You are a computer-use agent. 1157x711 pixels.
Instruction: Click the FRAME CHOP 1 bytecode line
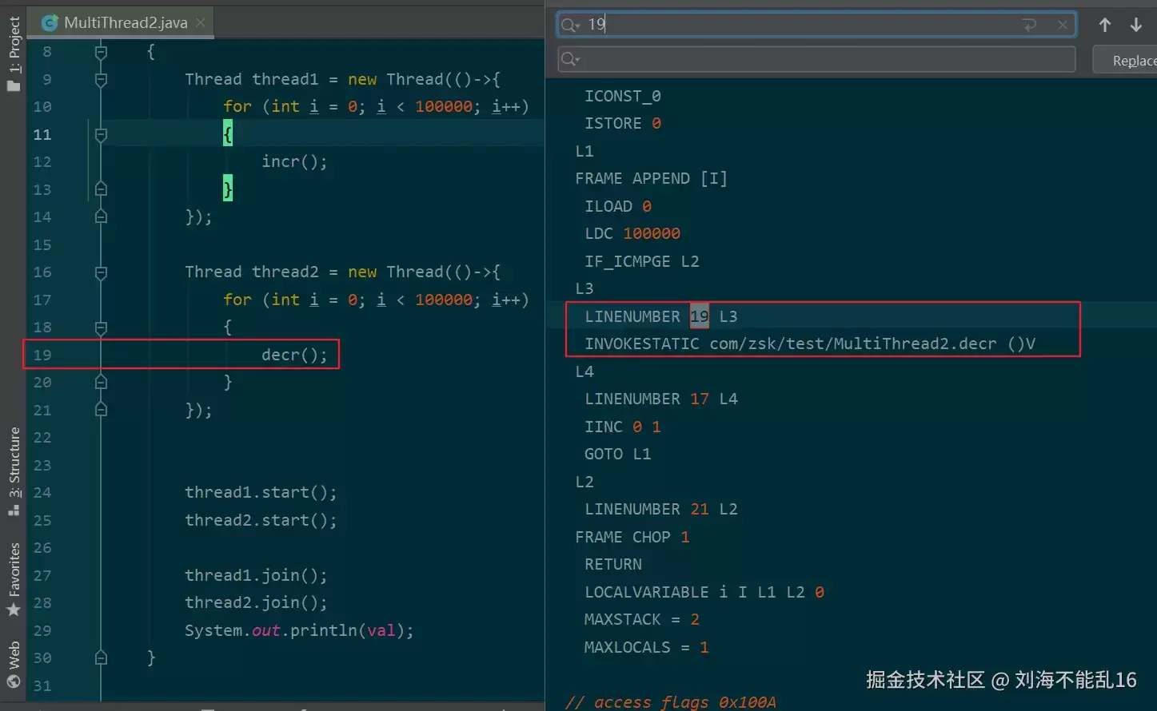coord(632,537)
